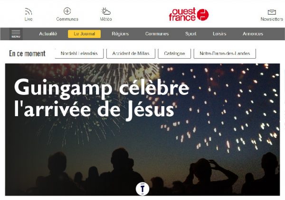This screenshot has height=200, width=285.
Task: Open the Live feed icon
Action: [x=28, y=11]
